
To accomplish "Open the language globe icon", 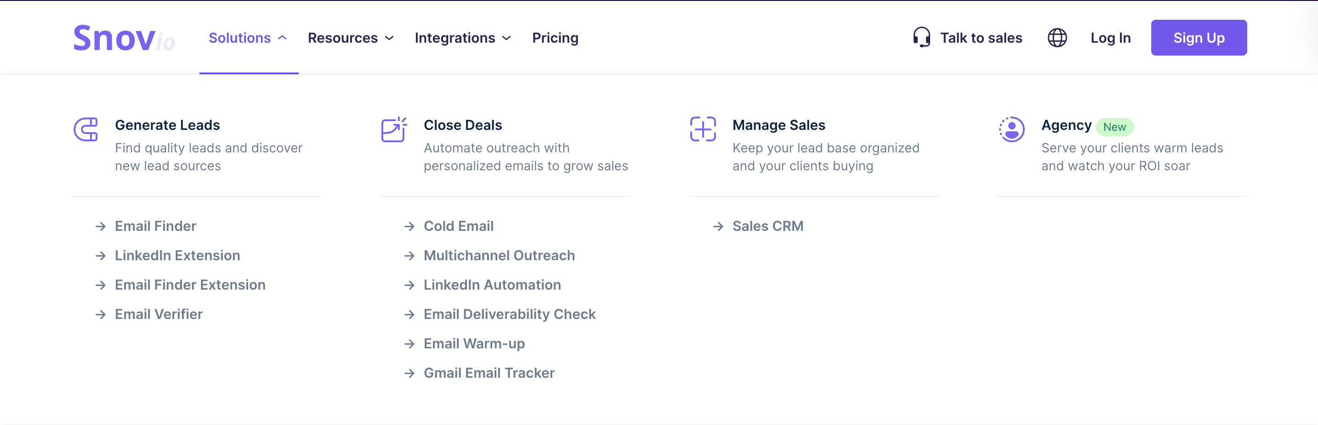I will tap(1057, 37).
